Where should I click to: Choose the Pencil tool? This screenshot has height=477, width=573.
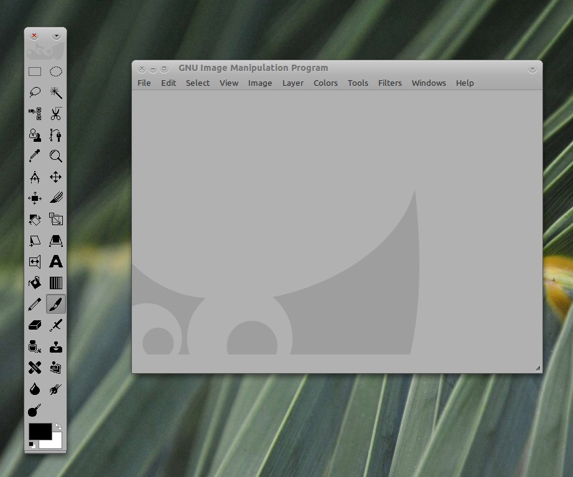[x=35, y=304]
